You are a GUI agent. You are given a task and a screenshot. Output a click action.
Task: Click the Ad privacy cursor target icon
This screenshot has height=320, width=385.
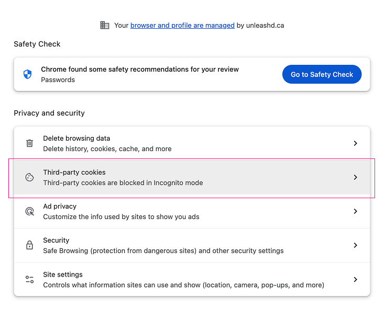coord(30,211)
